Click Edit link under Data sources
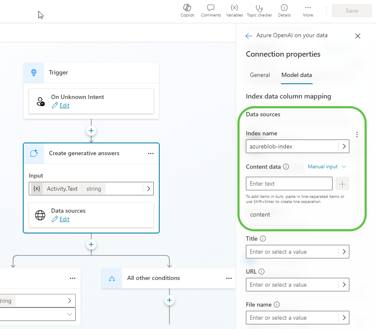 tap(64, 219)
